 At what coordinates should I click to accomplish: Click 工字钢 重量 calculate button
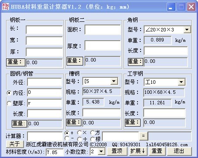click(x=133, y=122)
